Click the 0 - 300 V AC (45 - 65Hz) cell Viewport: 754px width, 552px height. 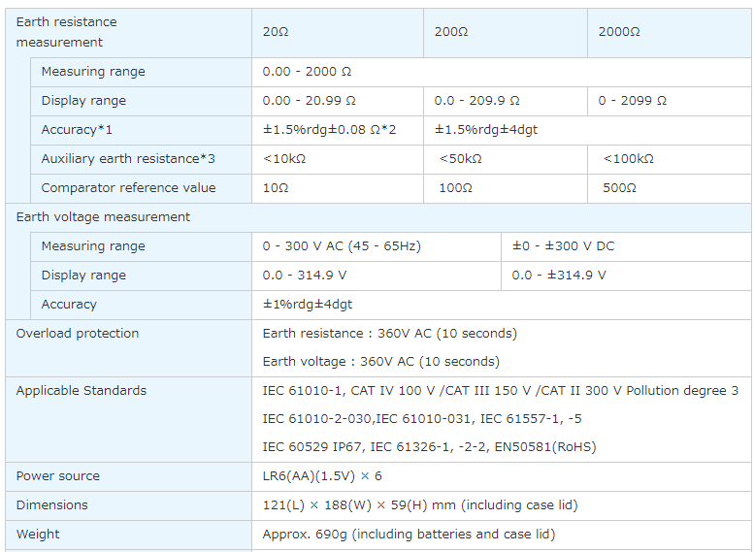[x=342, y=246]
